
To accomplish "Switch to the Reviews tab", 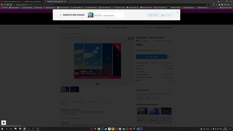I will coord(106,102).
